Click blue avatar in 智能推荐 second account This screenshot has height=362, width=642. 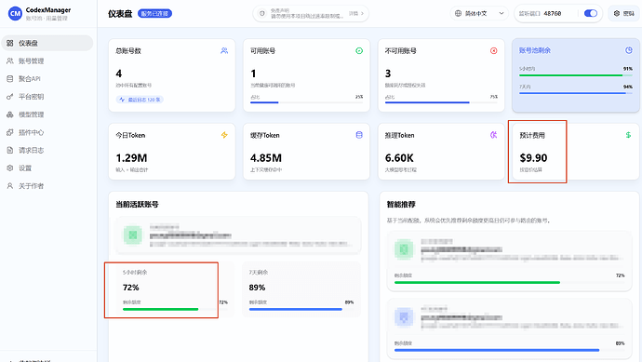[404, 317]
